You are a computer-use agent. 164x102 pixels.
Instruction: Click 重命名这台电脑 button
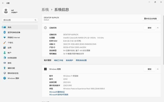click(150, 19)
